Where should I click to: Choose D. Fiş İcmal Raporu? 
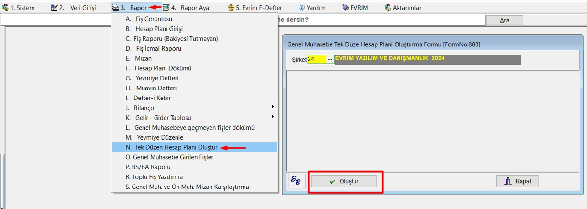(194, 48)
